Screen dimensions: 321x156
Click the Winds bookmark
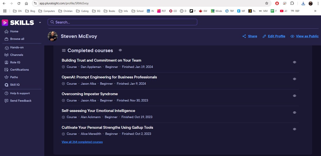click(x=216, y=11)
